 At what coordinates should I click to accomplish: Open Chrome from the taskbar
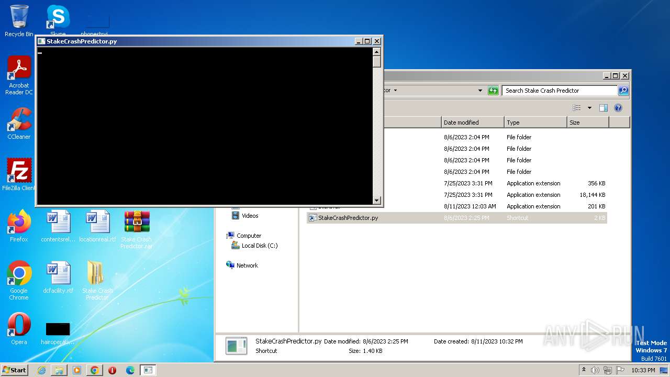tap(95, 370)
